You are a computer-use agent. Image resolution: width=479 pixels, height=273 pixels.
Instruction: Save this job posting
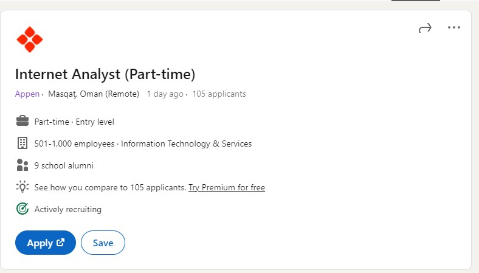pyautogui.click(x=103, y=243)
